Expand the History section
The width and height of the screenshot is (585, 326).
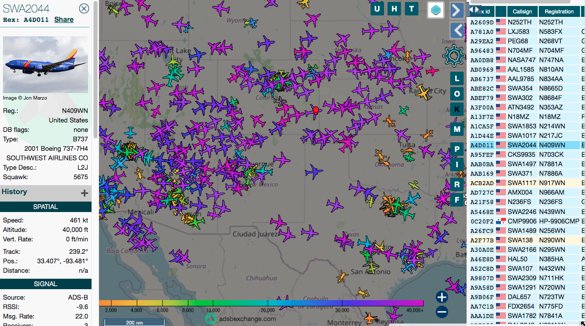[85, 193]
